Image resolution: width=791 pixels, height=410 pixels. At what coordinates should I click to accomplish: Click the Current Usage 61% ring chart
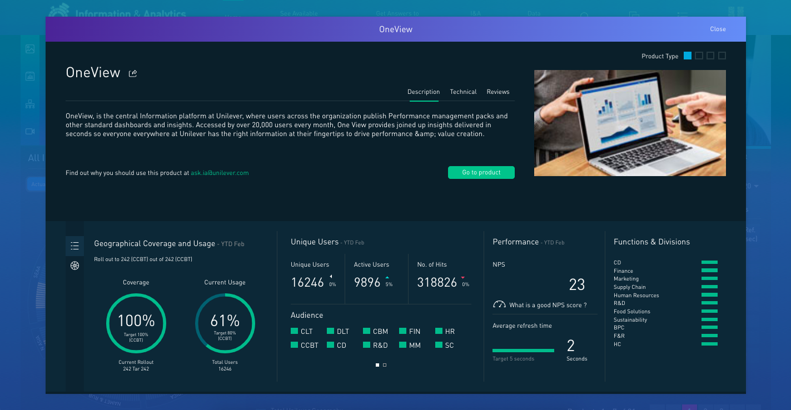[x=225, y=323]
